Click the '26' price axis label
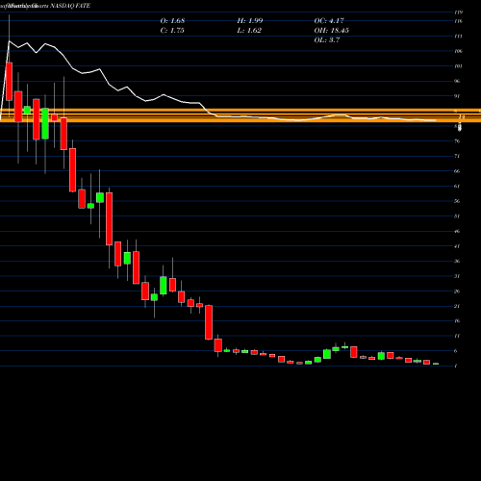Viewport: 481px width, 481px height. pyautogui.click(x=457, y=291)
